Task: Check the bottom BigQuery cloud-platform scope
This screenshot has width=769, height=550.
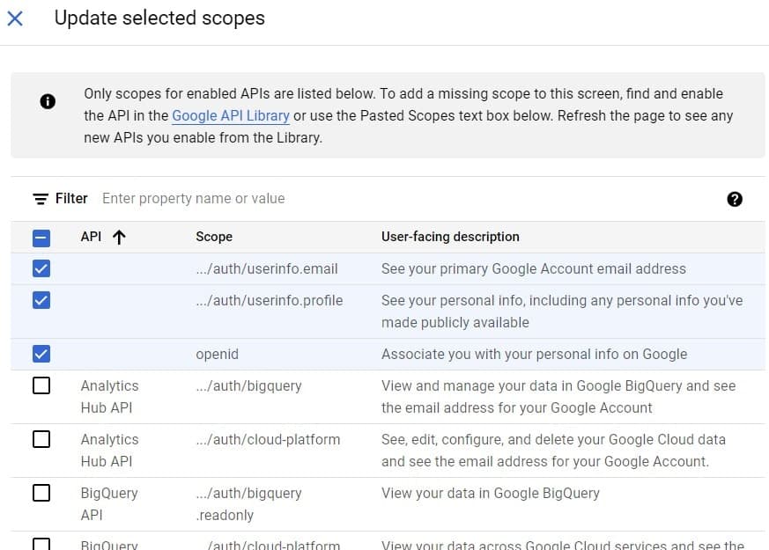Action: (x=41, y=544)
